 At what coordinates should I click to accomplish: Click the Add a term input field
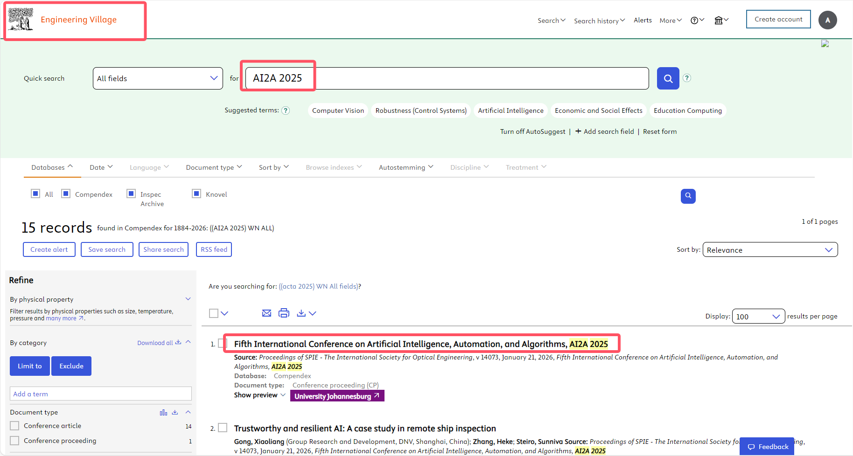[100, 394]
